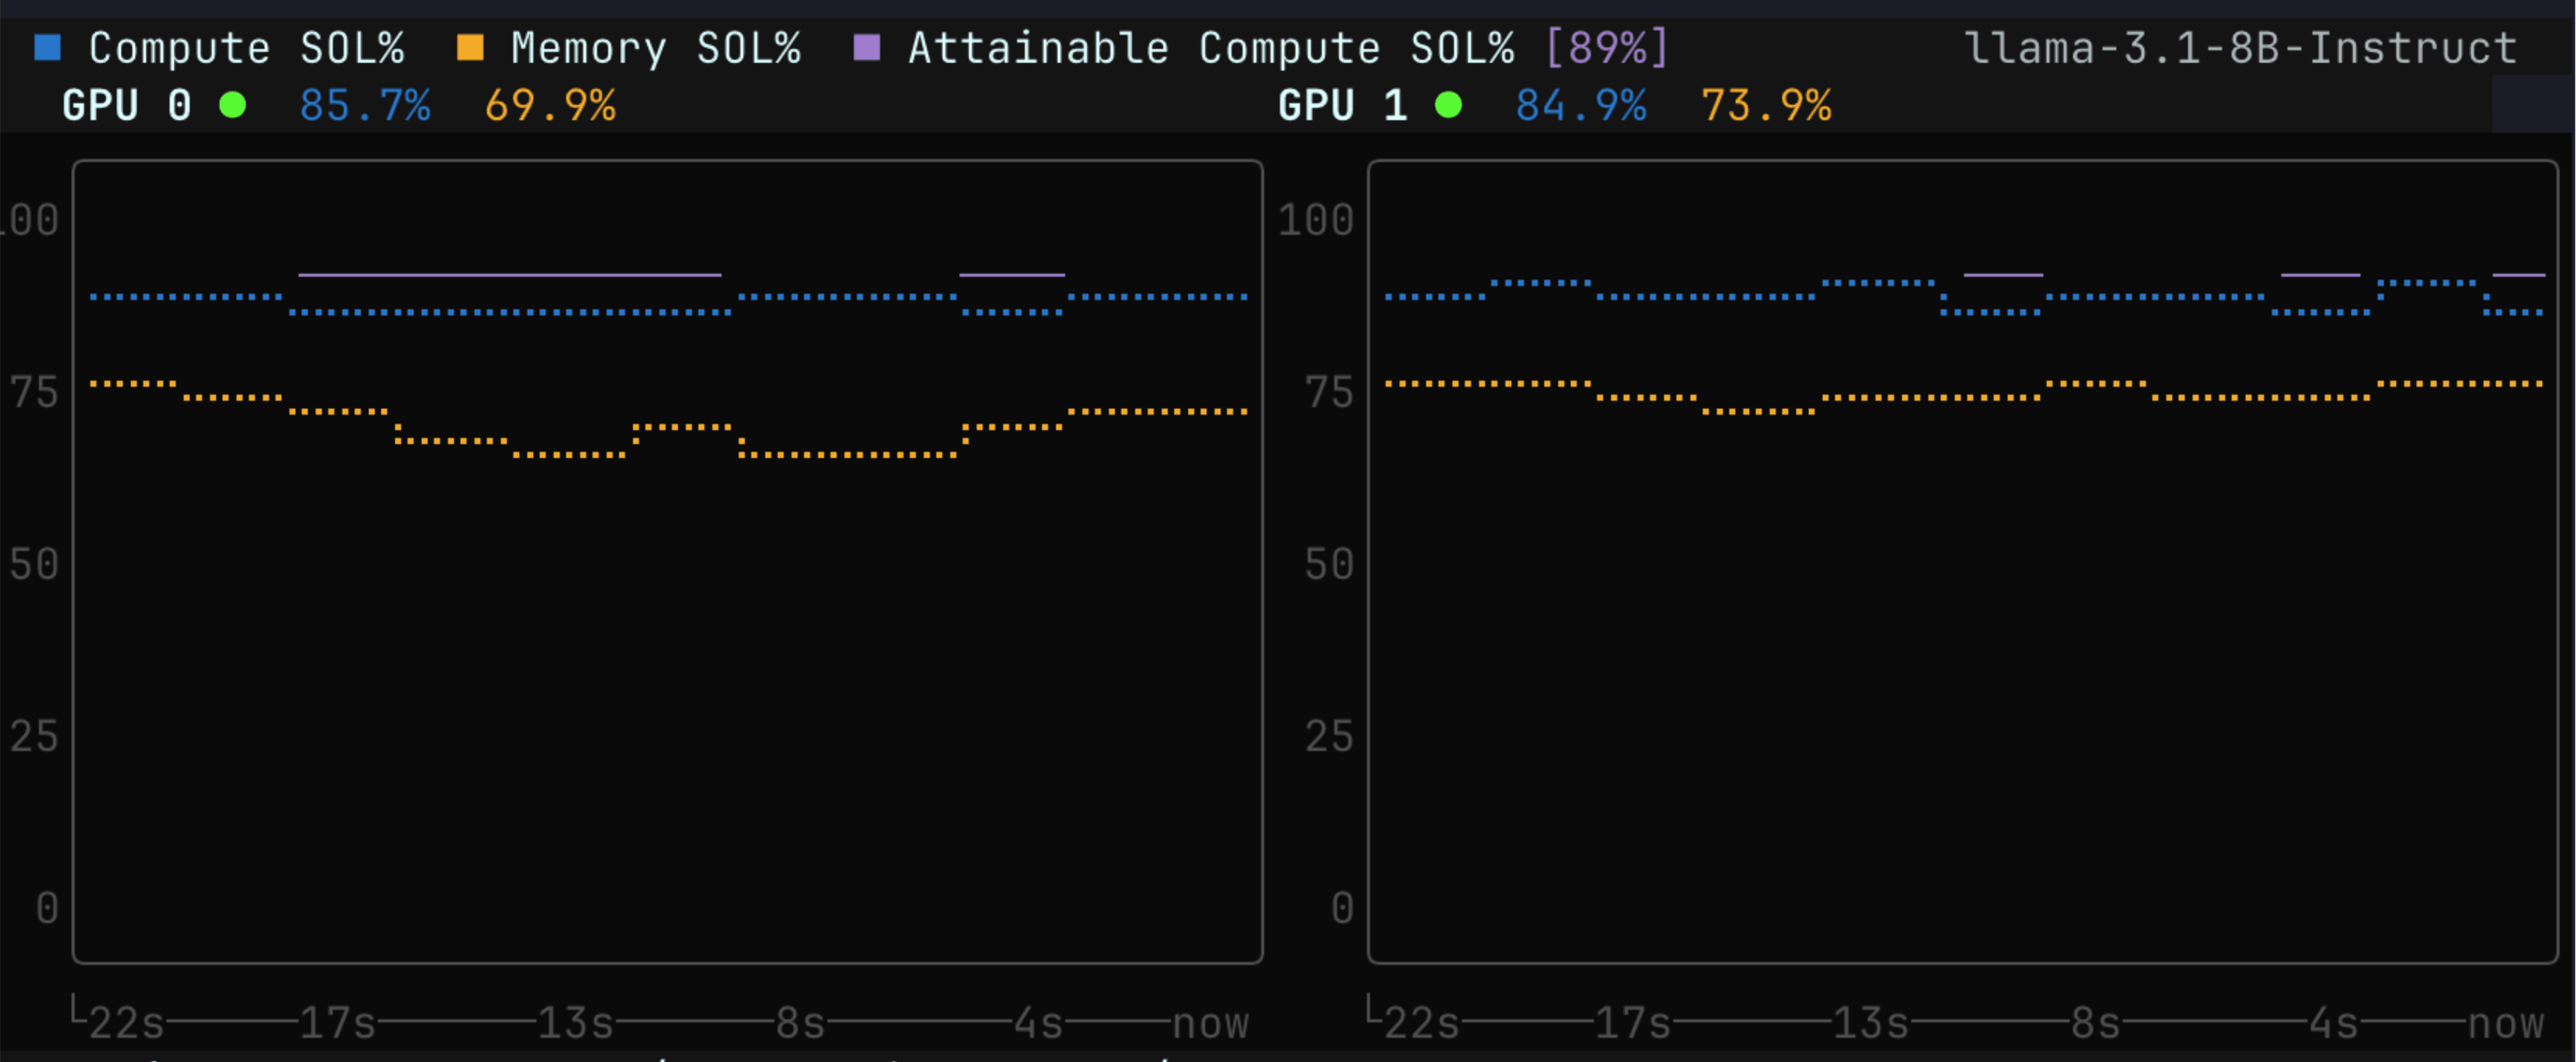Viewport: 2576px width, 1062px height.
Task: Click the llama-3.1-8B-Instruct model name
Action: click(2241, 48)
